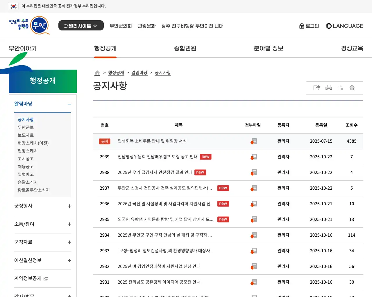Viewport: 372px width, 297px height.
Task: Open post 민생회복 소비쿠폰 안내 및 위임장 서식
Action: (x=152, y=141)
